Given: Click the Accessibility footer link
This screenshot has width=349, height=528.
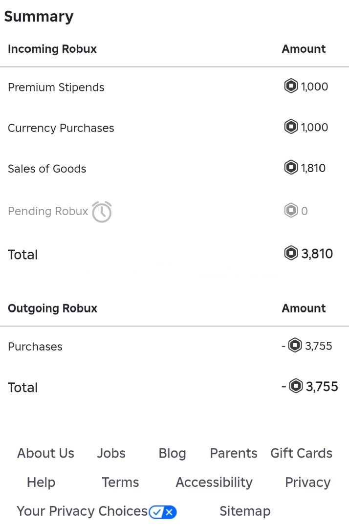Looking at the screenshot, I should click(214, 483).
